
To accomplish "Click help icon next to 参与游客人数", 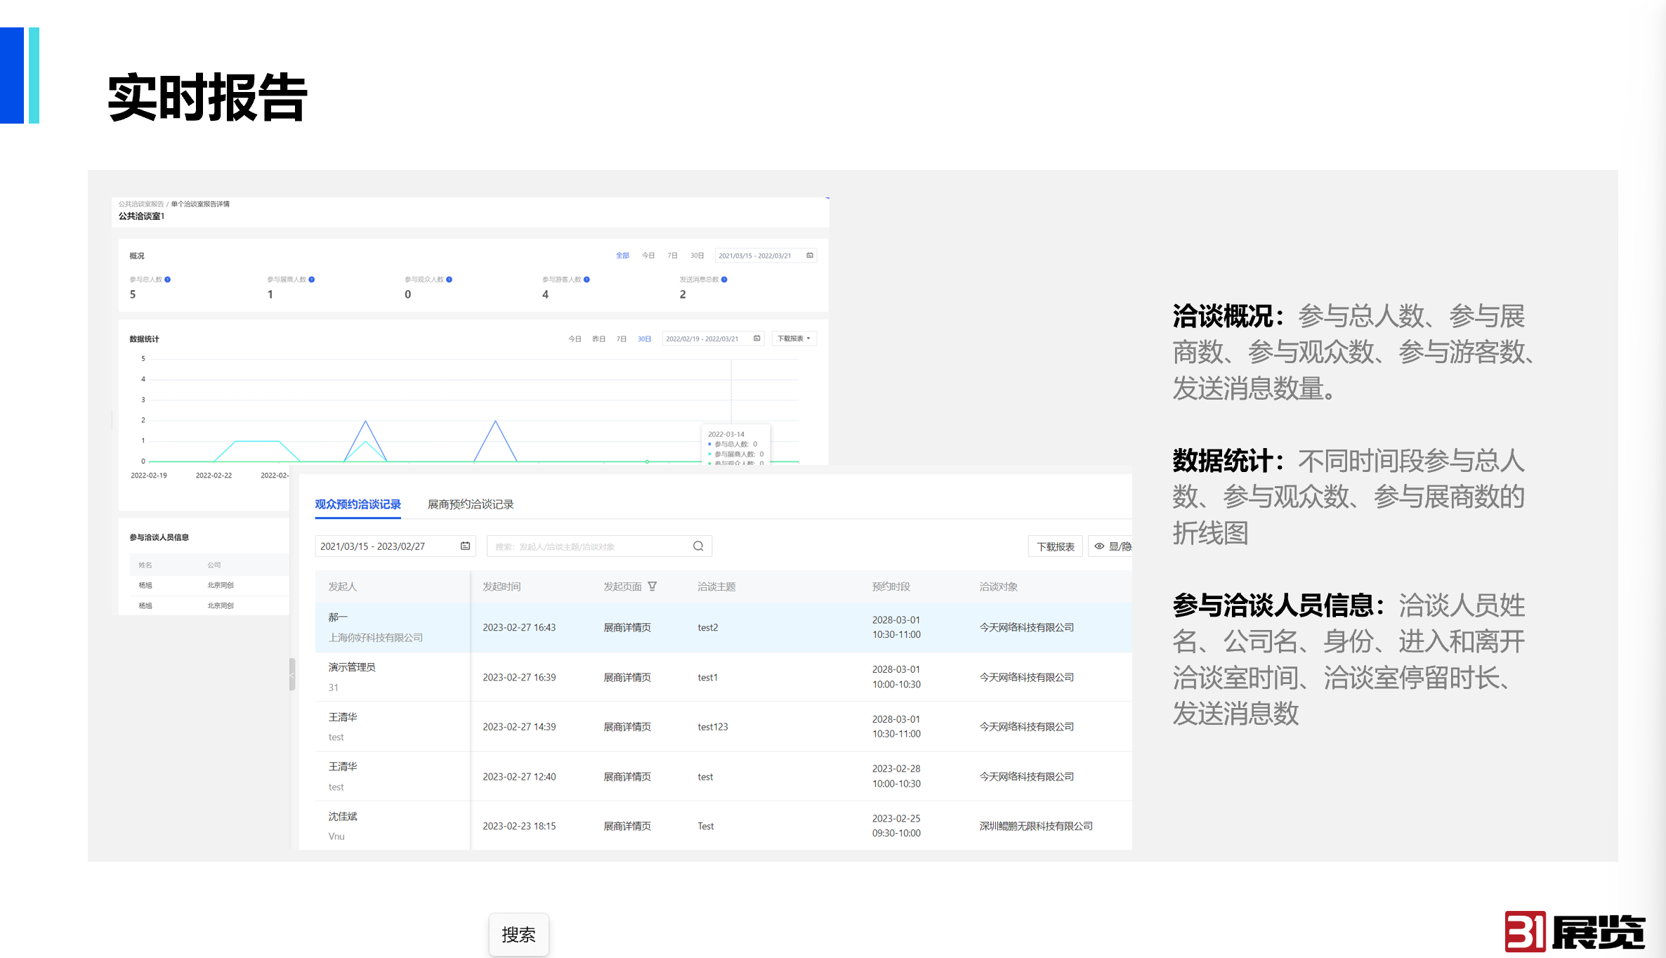I will pyautogui.click(x=587, y=280).
